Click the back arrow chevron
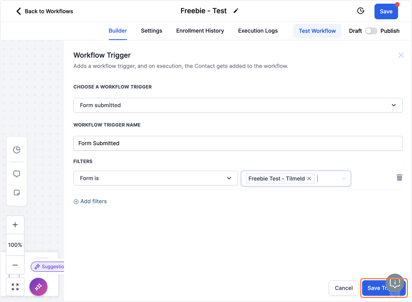 [19, 11]
